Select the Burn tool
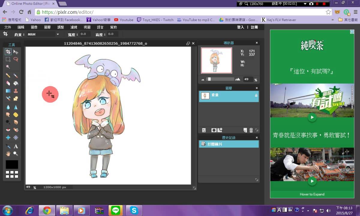The image size is (360, 216). point(16,122)
